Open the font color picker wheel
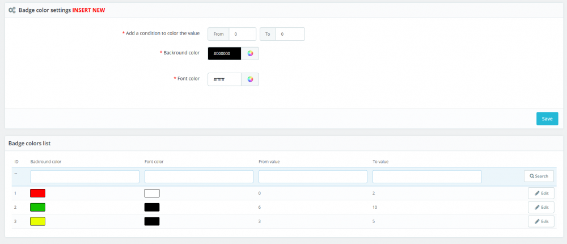 click(x=250, y=79)
